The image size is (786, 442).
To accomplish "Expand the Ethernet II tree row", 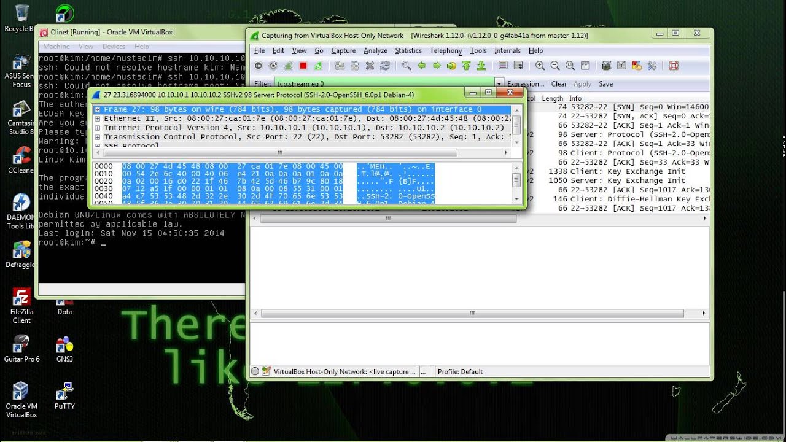I will pyautogui.click(x=98, y=118).
